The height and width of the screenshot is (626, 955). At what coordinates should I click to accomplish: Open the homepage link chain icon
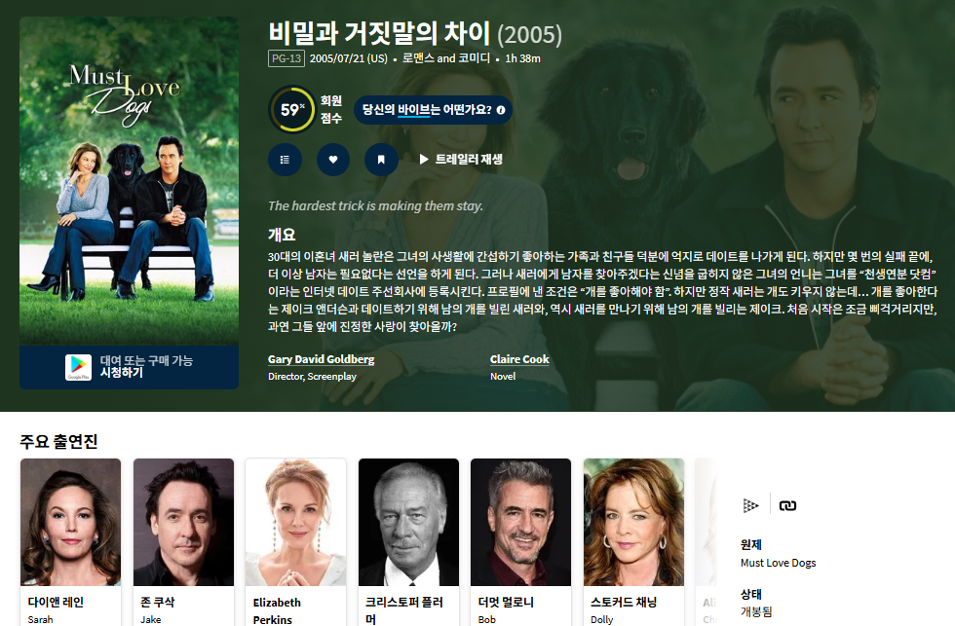787,505
